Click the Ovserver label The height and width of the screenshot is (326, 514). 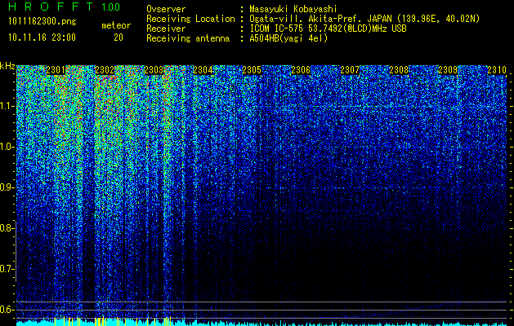click(166, 9)
